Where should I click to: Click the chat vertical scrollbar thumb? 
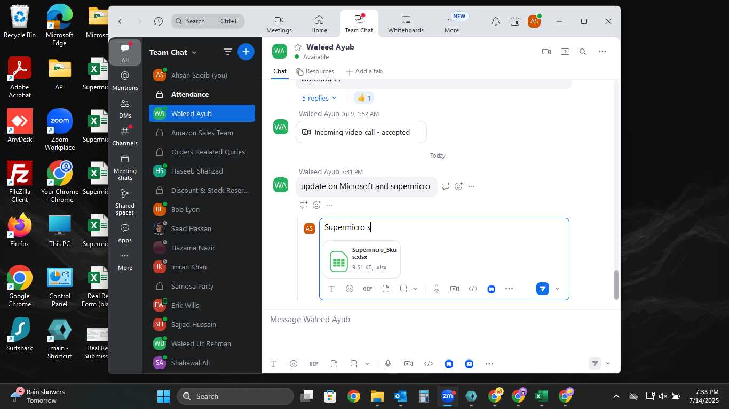pos(616,285)
